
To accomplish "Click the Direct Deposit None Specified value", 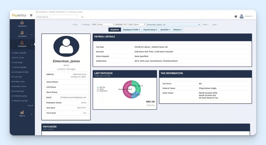I will pyautogui.click(x=141, y=56).
